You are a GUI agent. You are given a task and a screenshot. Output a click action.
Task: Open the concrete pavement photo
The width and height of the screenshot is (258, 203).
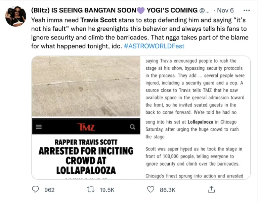86,87
